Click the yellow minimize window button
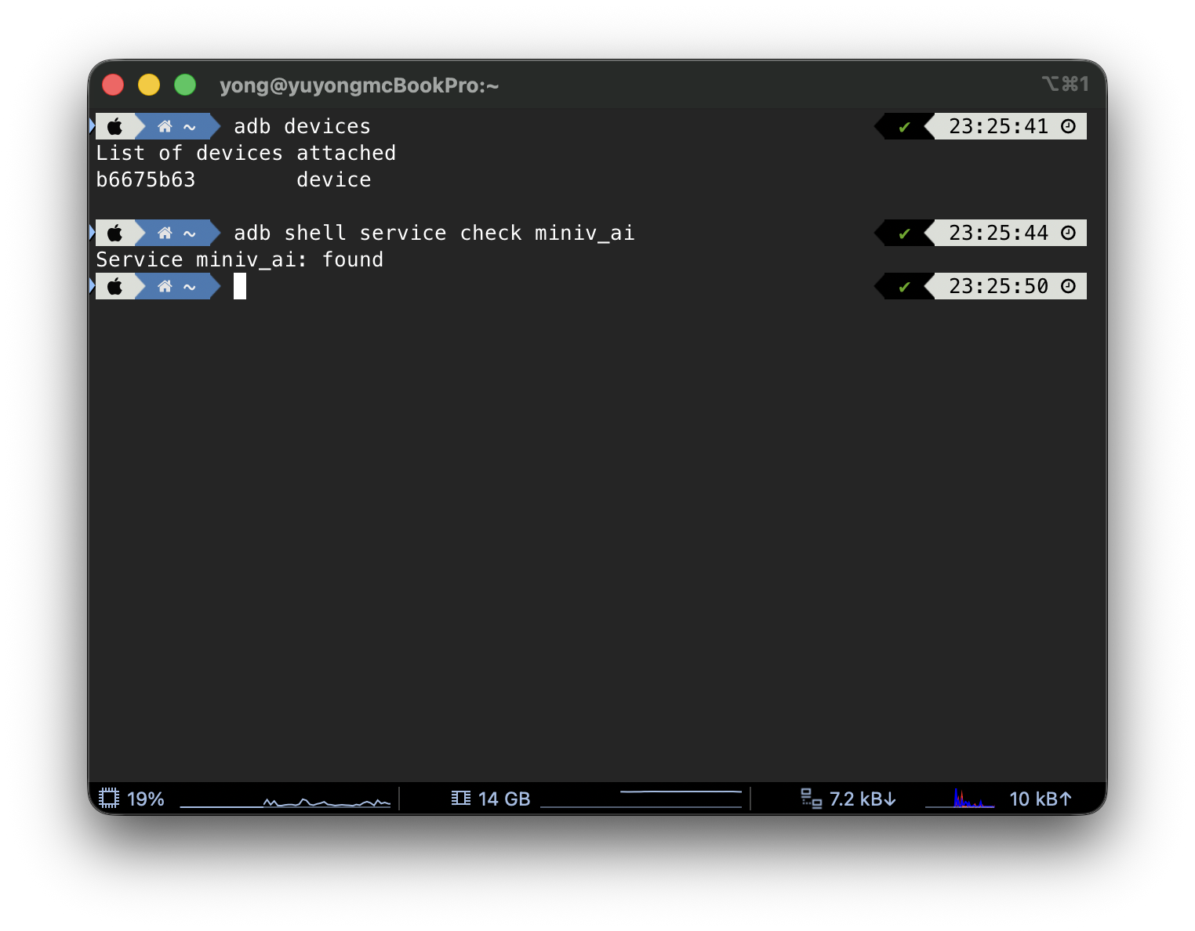This screenshot has width=1195, height=931. [x=149, y=85]
